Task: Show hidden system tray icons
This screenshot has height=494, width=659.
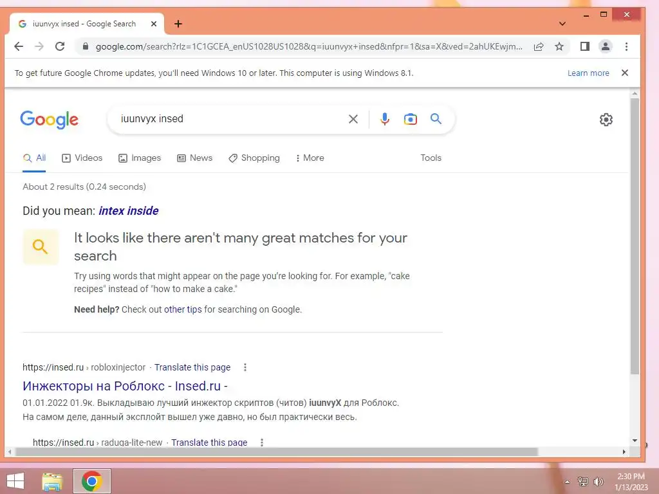Action: (567, 482)
